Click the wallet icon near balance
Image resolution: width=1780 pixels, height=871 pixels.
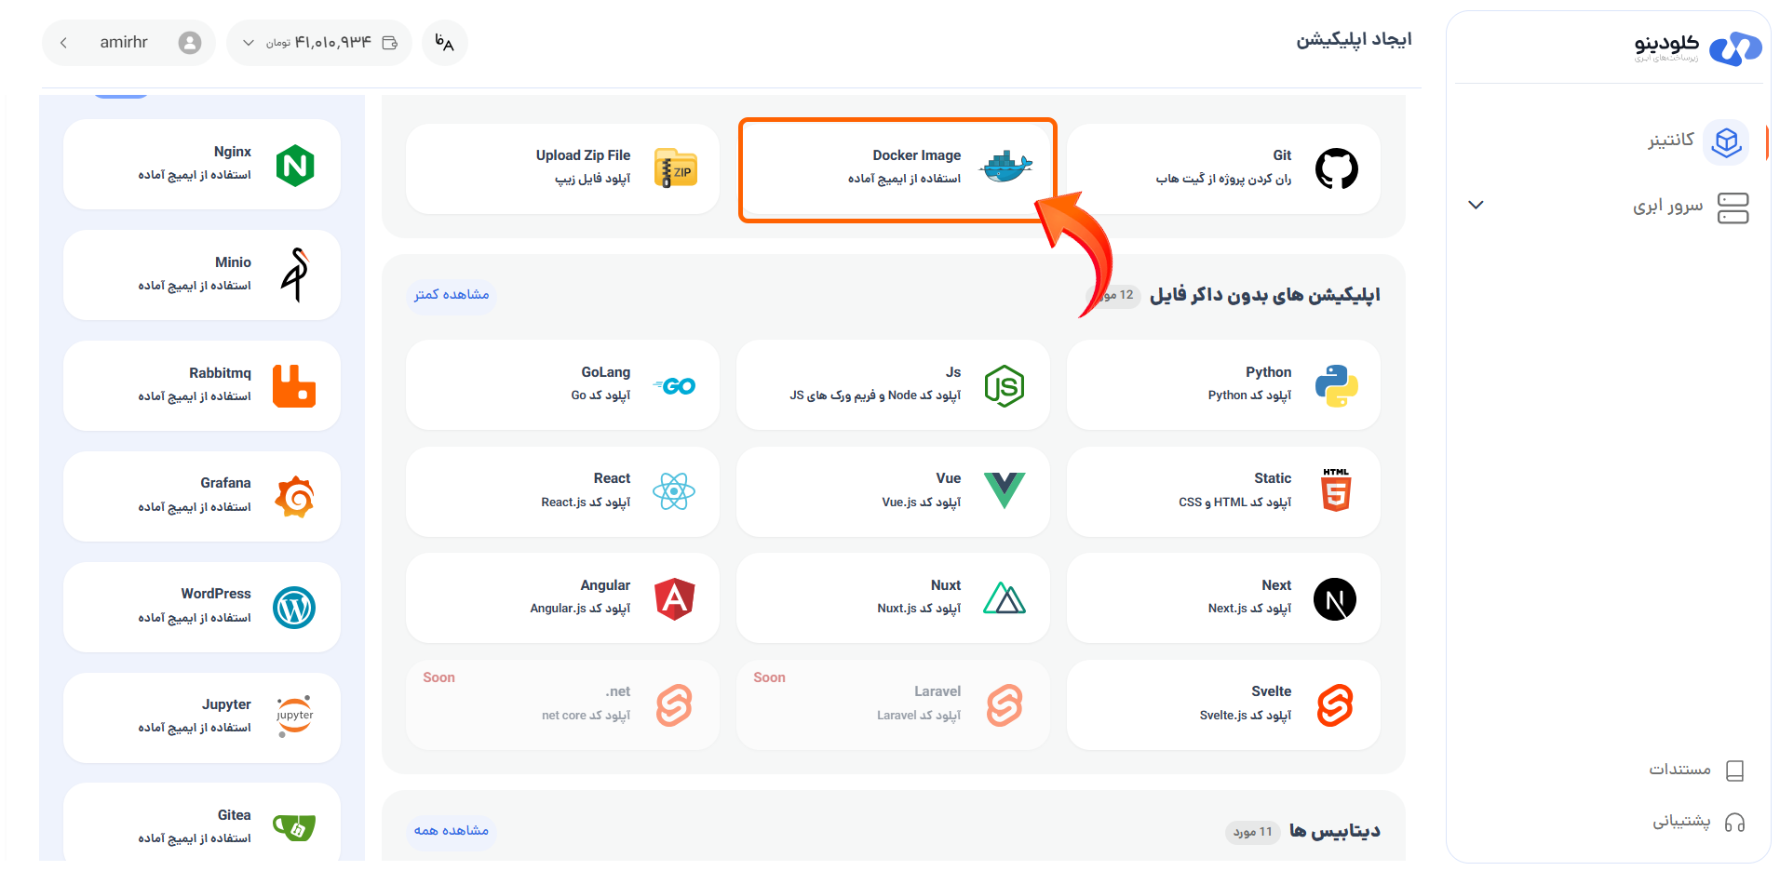pyautogui.click(x=390, y=43)
